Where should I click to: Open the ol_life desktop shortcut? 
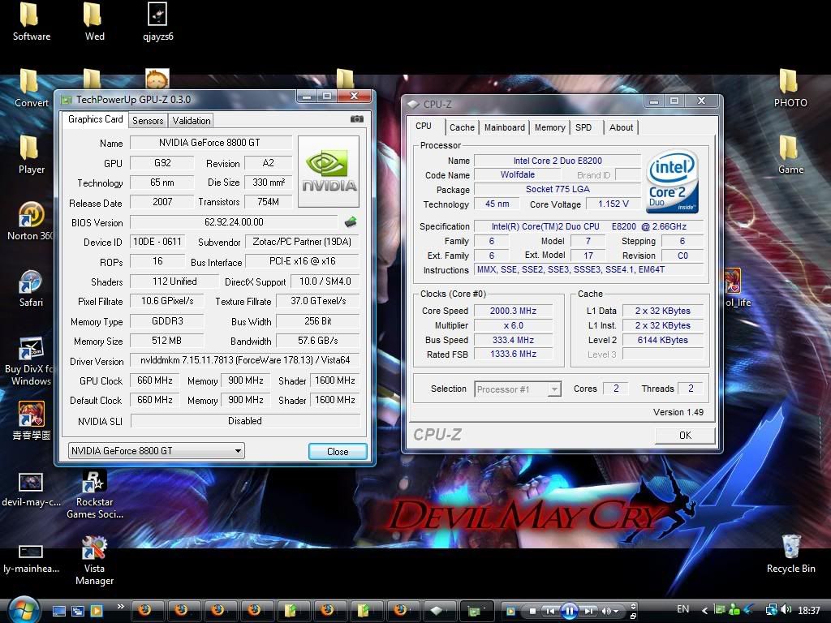(737, 288)
